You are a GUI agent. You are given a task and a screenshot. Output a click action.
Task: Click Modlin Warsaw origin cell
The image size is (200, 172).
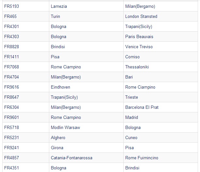[86, 127]
